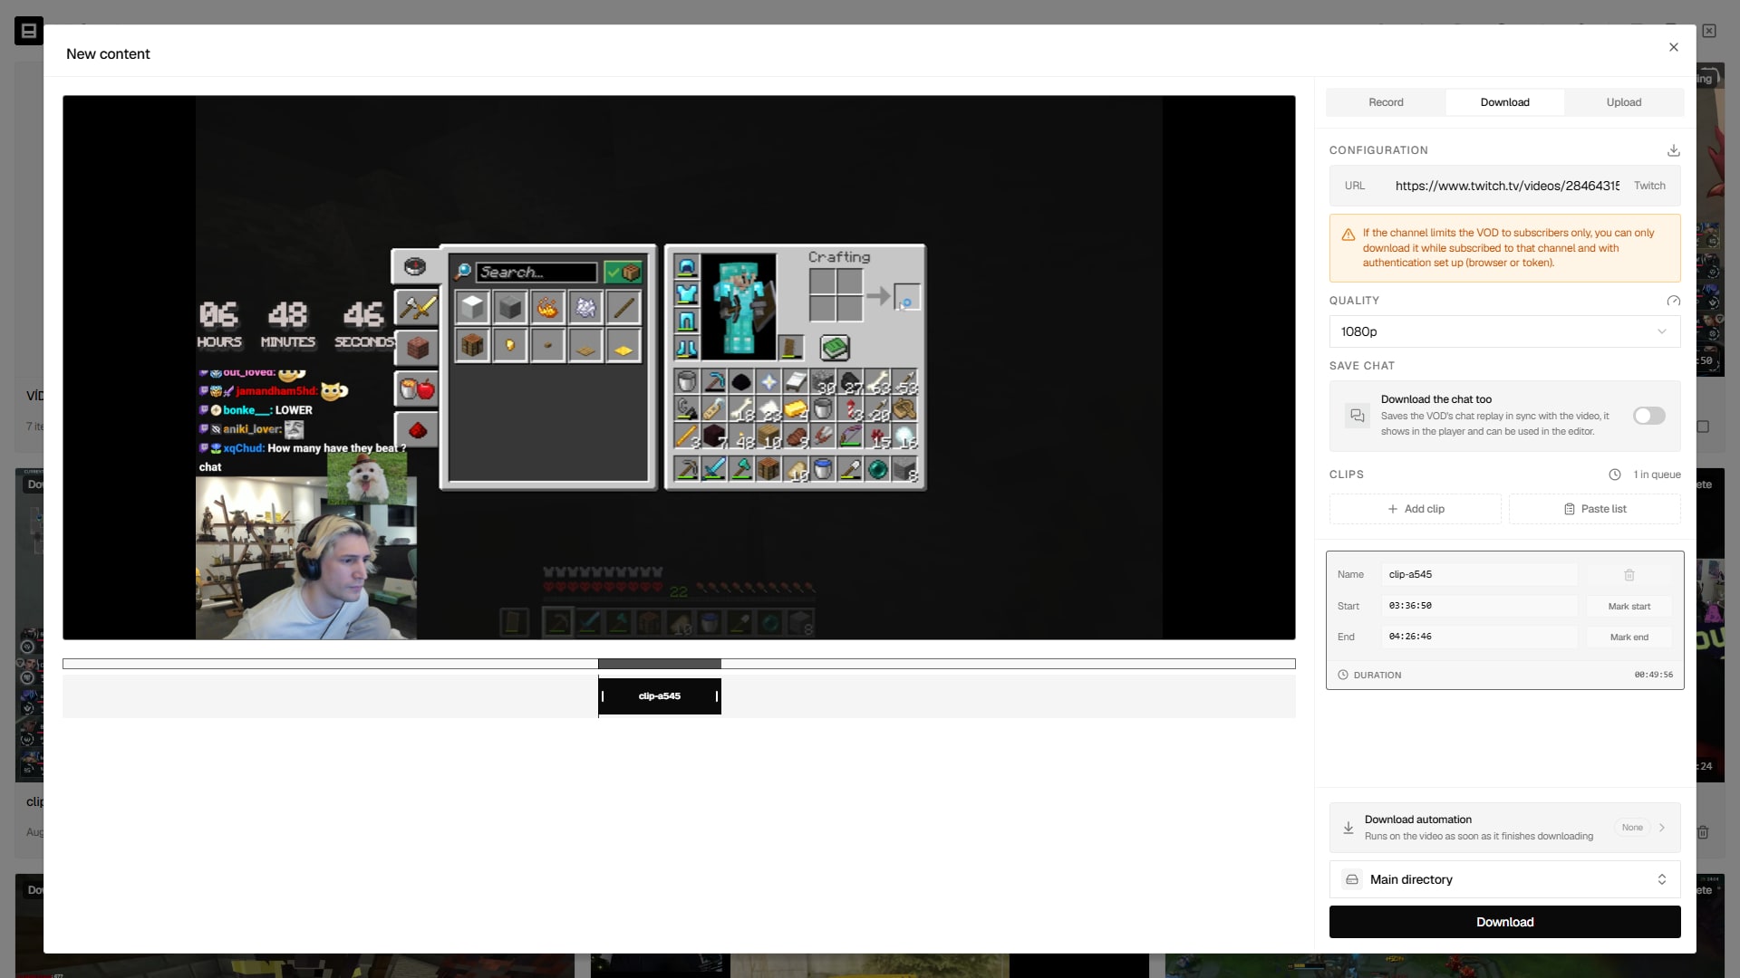Viewport: 1740px width, 978px height.
Task: Click the black Download button
Action: click(x=1504, y=922)
